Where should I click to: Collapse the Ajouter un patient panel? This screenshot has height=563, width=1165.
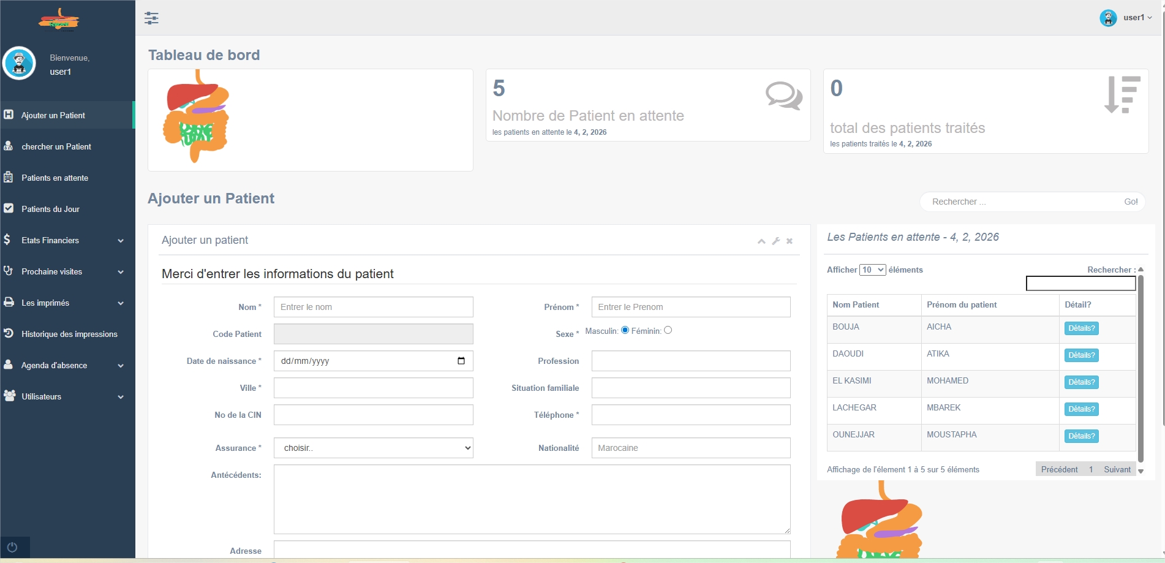[x=761, y=241]
